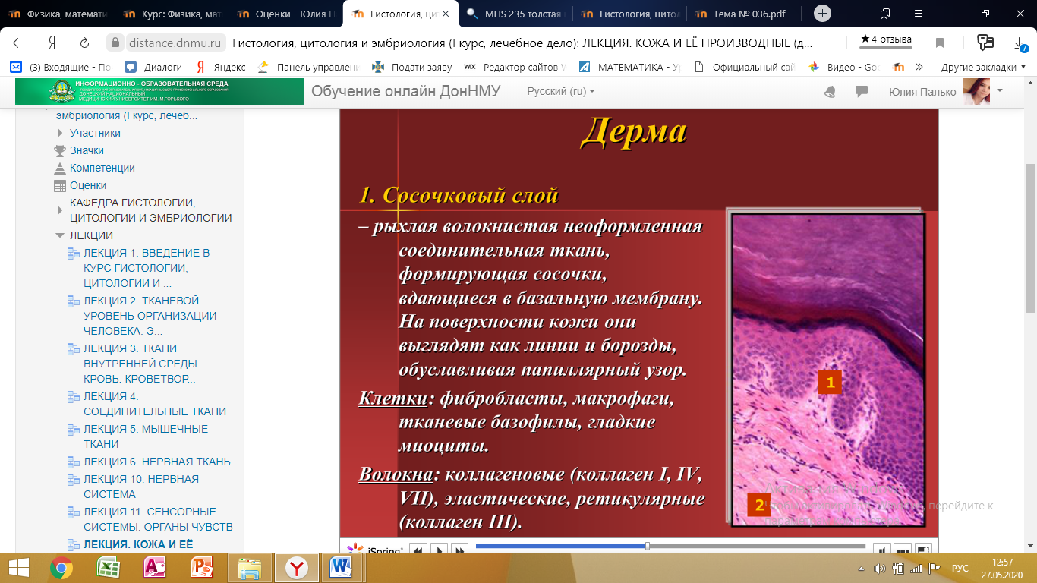The height and width of the screenshot is (583, 1037).
Task: Seek using iSpring progress slider handle
Action: pos(648,546)
